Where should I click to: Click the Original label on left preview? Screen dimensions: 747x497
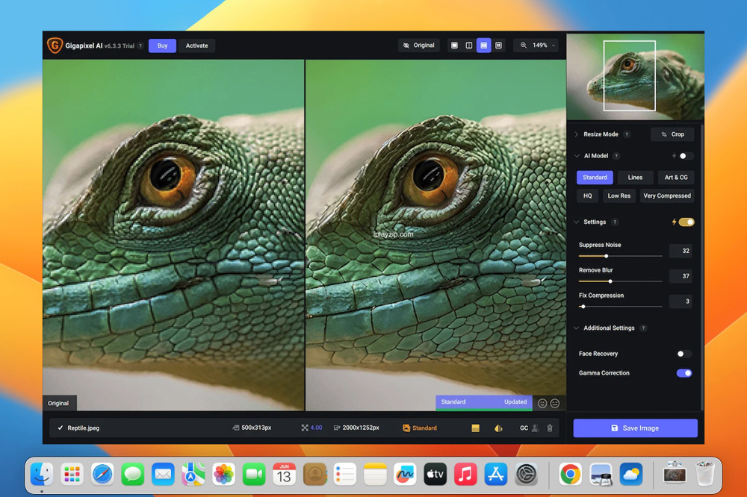pyautogui.click(x=58, y=403)
